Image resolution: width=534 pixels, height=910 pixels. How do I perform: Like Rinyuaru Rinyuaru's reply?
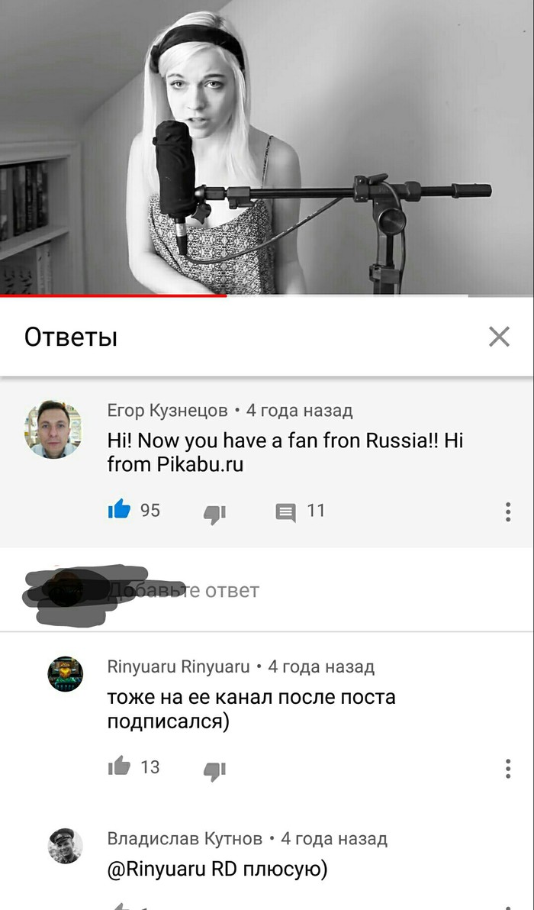tap(120, 767)
